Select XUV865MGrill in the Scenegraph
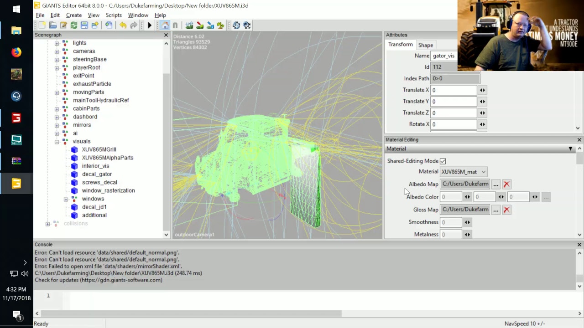This screenshot has width=584, height=328. (99, 149)
